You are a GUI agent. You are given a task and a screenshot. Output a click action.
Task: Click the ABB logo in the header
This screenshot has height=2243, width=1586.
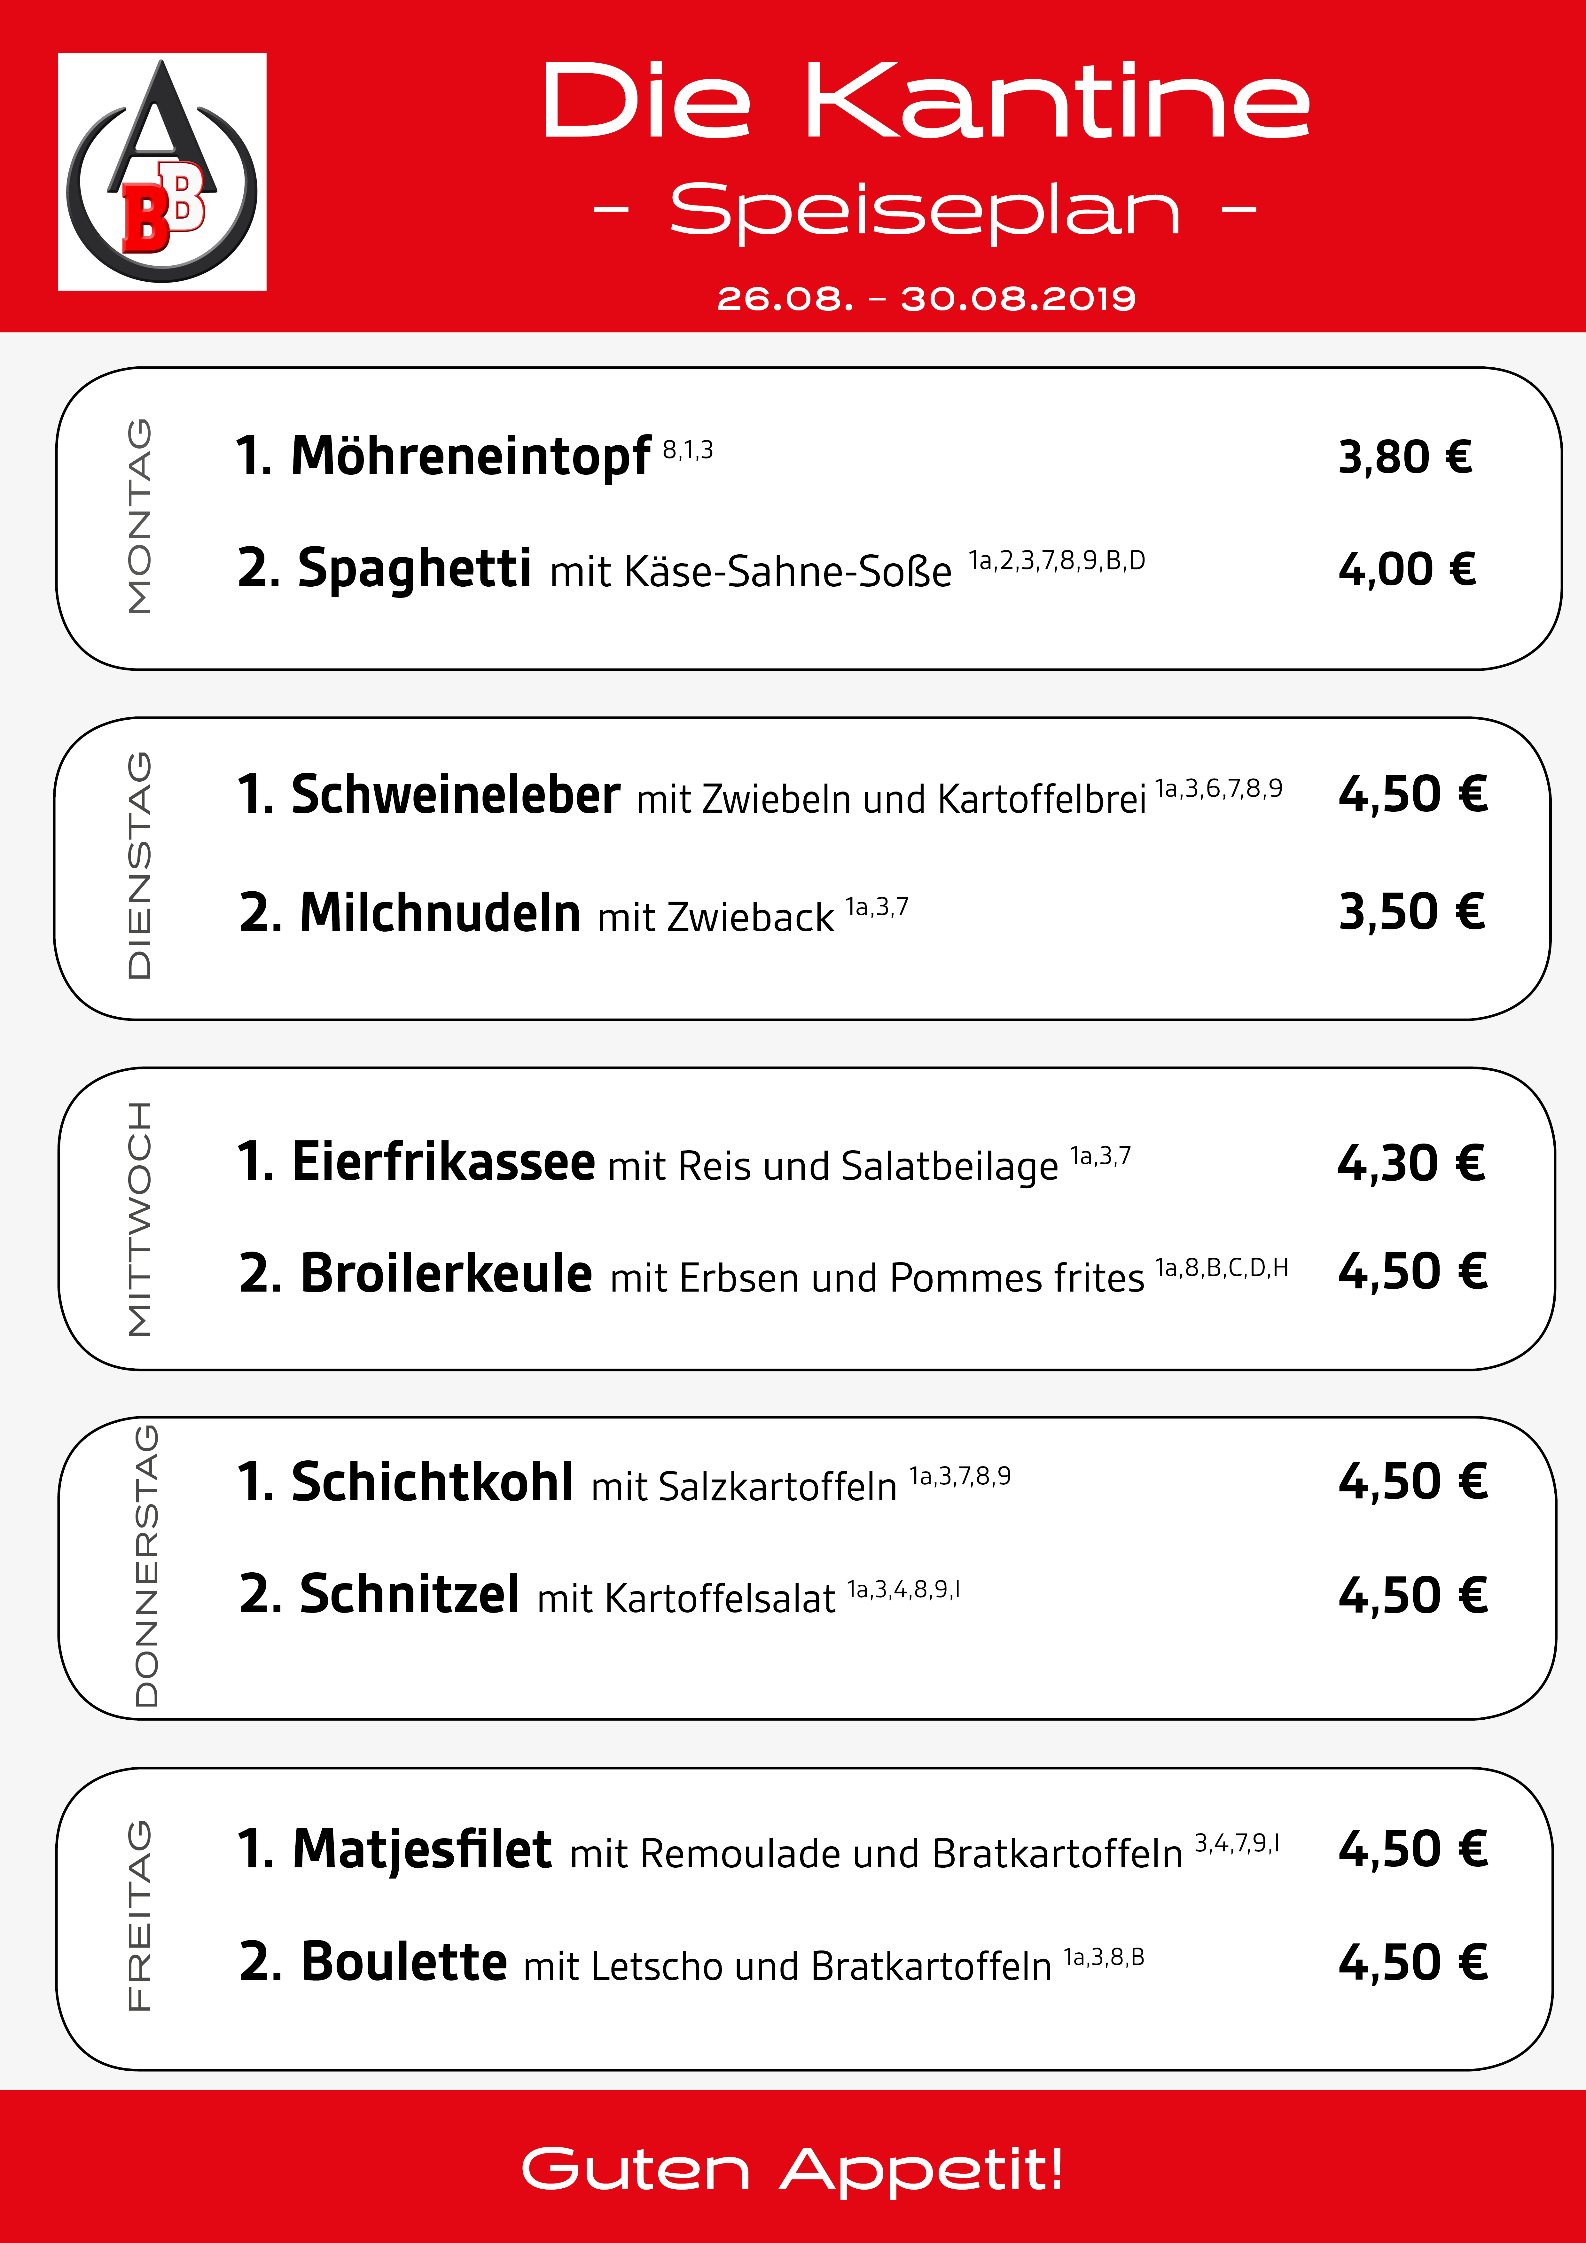pos(162,172)
